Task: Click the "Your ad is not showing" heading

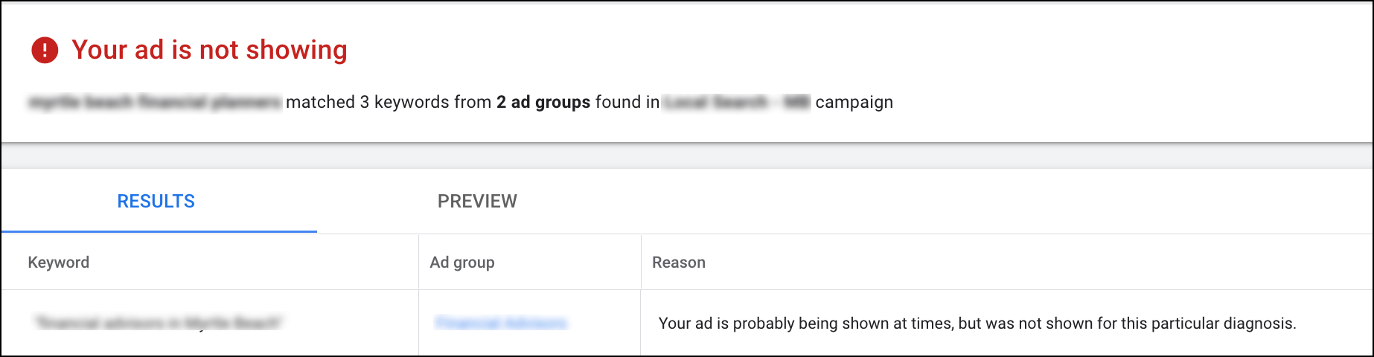Action: click(209, 50)
